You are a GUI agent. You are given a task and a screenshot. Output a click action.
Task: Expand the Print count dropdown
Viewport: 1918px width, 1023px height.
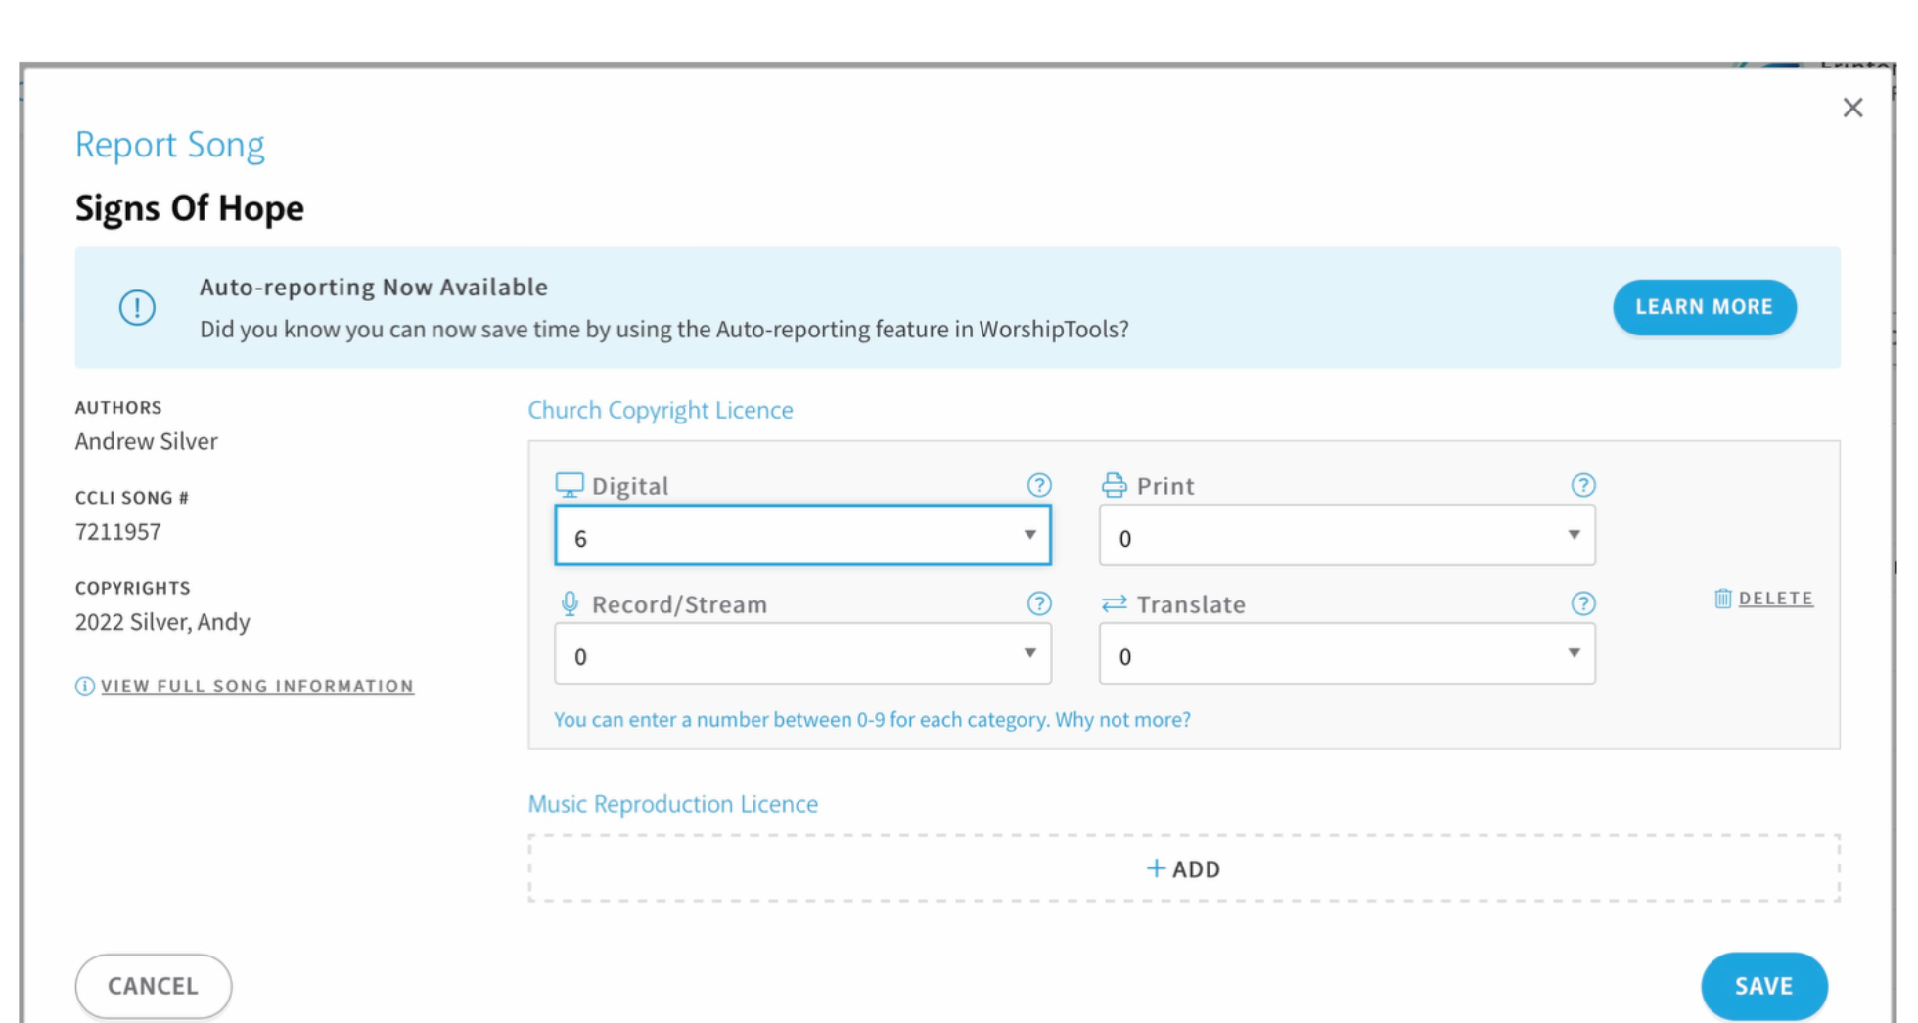click(1575, 535)
